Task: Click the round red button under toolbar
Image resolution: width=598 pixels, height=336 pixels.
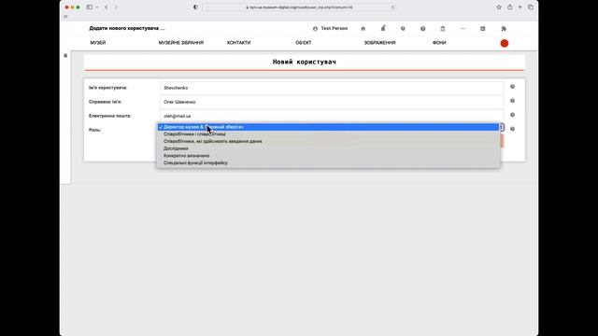Action: click(505, 43)
